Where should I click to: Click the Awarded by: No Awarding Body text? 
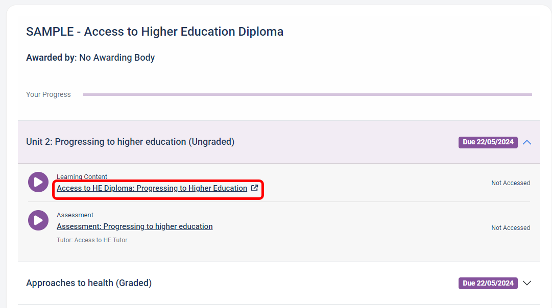click(x=90, y=57)
